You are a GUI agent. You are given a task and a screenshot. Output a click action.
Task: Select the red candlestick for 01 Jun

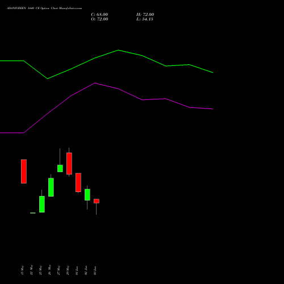[78, 182]
